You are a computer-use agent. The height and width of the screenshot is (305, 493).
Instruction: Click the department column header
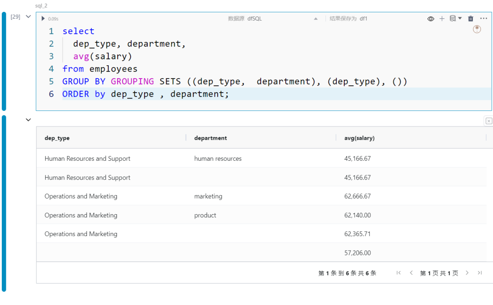click(x=210, y=138)
